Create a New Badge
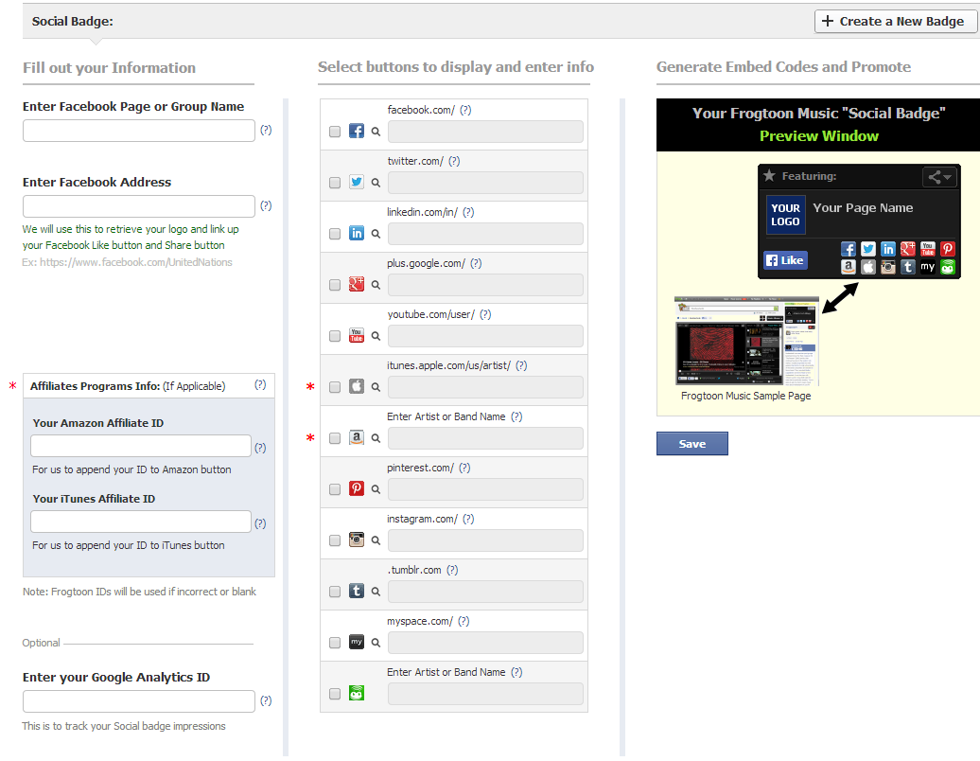980x761 pixels. (x=895, y=21)
